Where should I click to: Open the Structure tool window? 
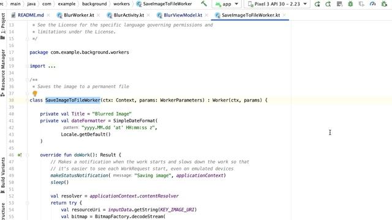2,211
